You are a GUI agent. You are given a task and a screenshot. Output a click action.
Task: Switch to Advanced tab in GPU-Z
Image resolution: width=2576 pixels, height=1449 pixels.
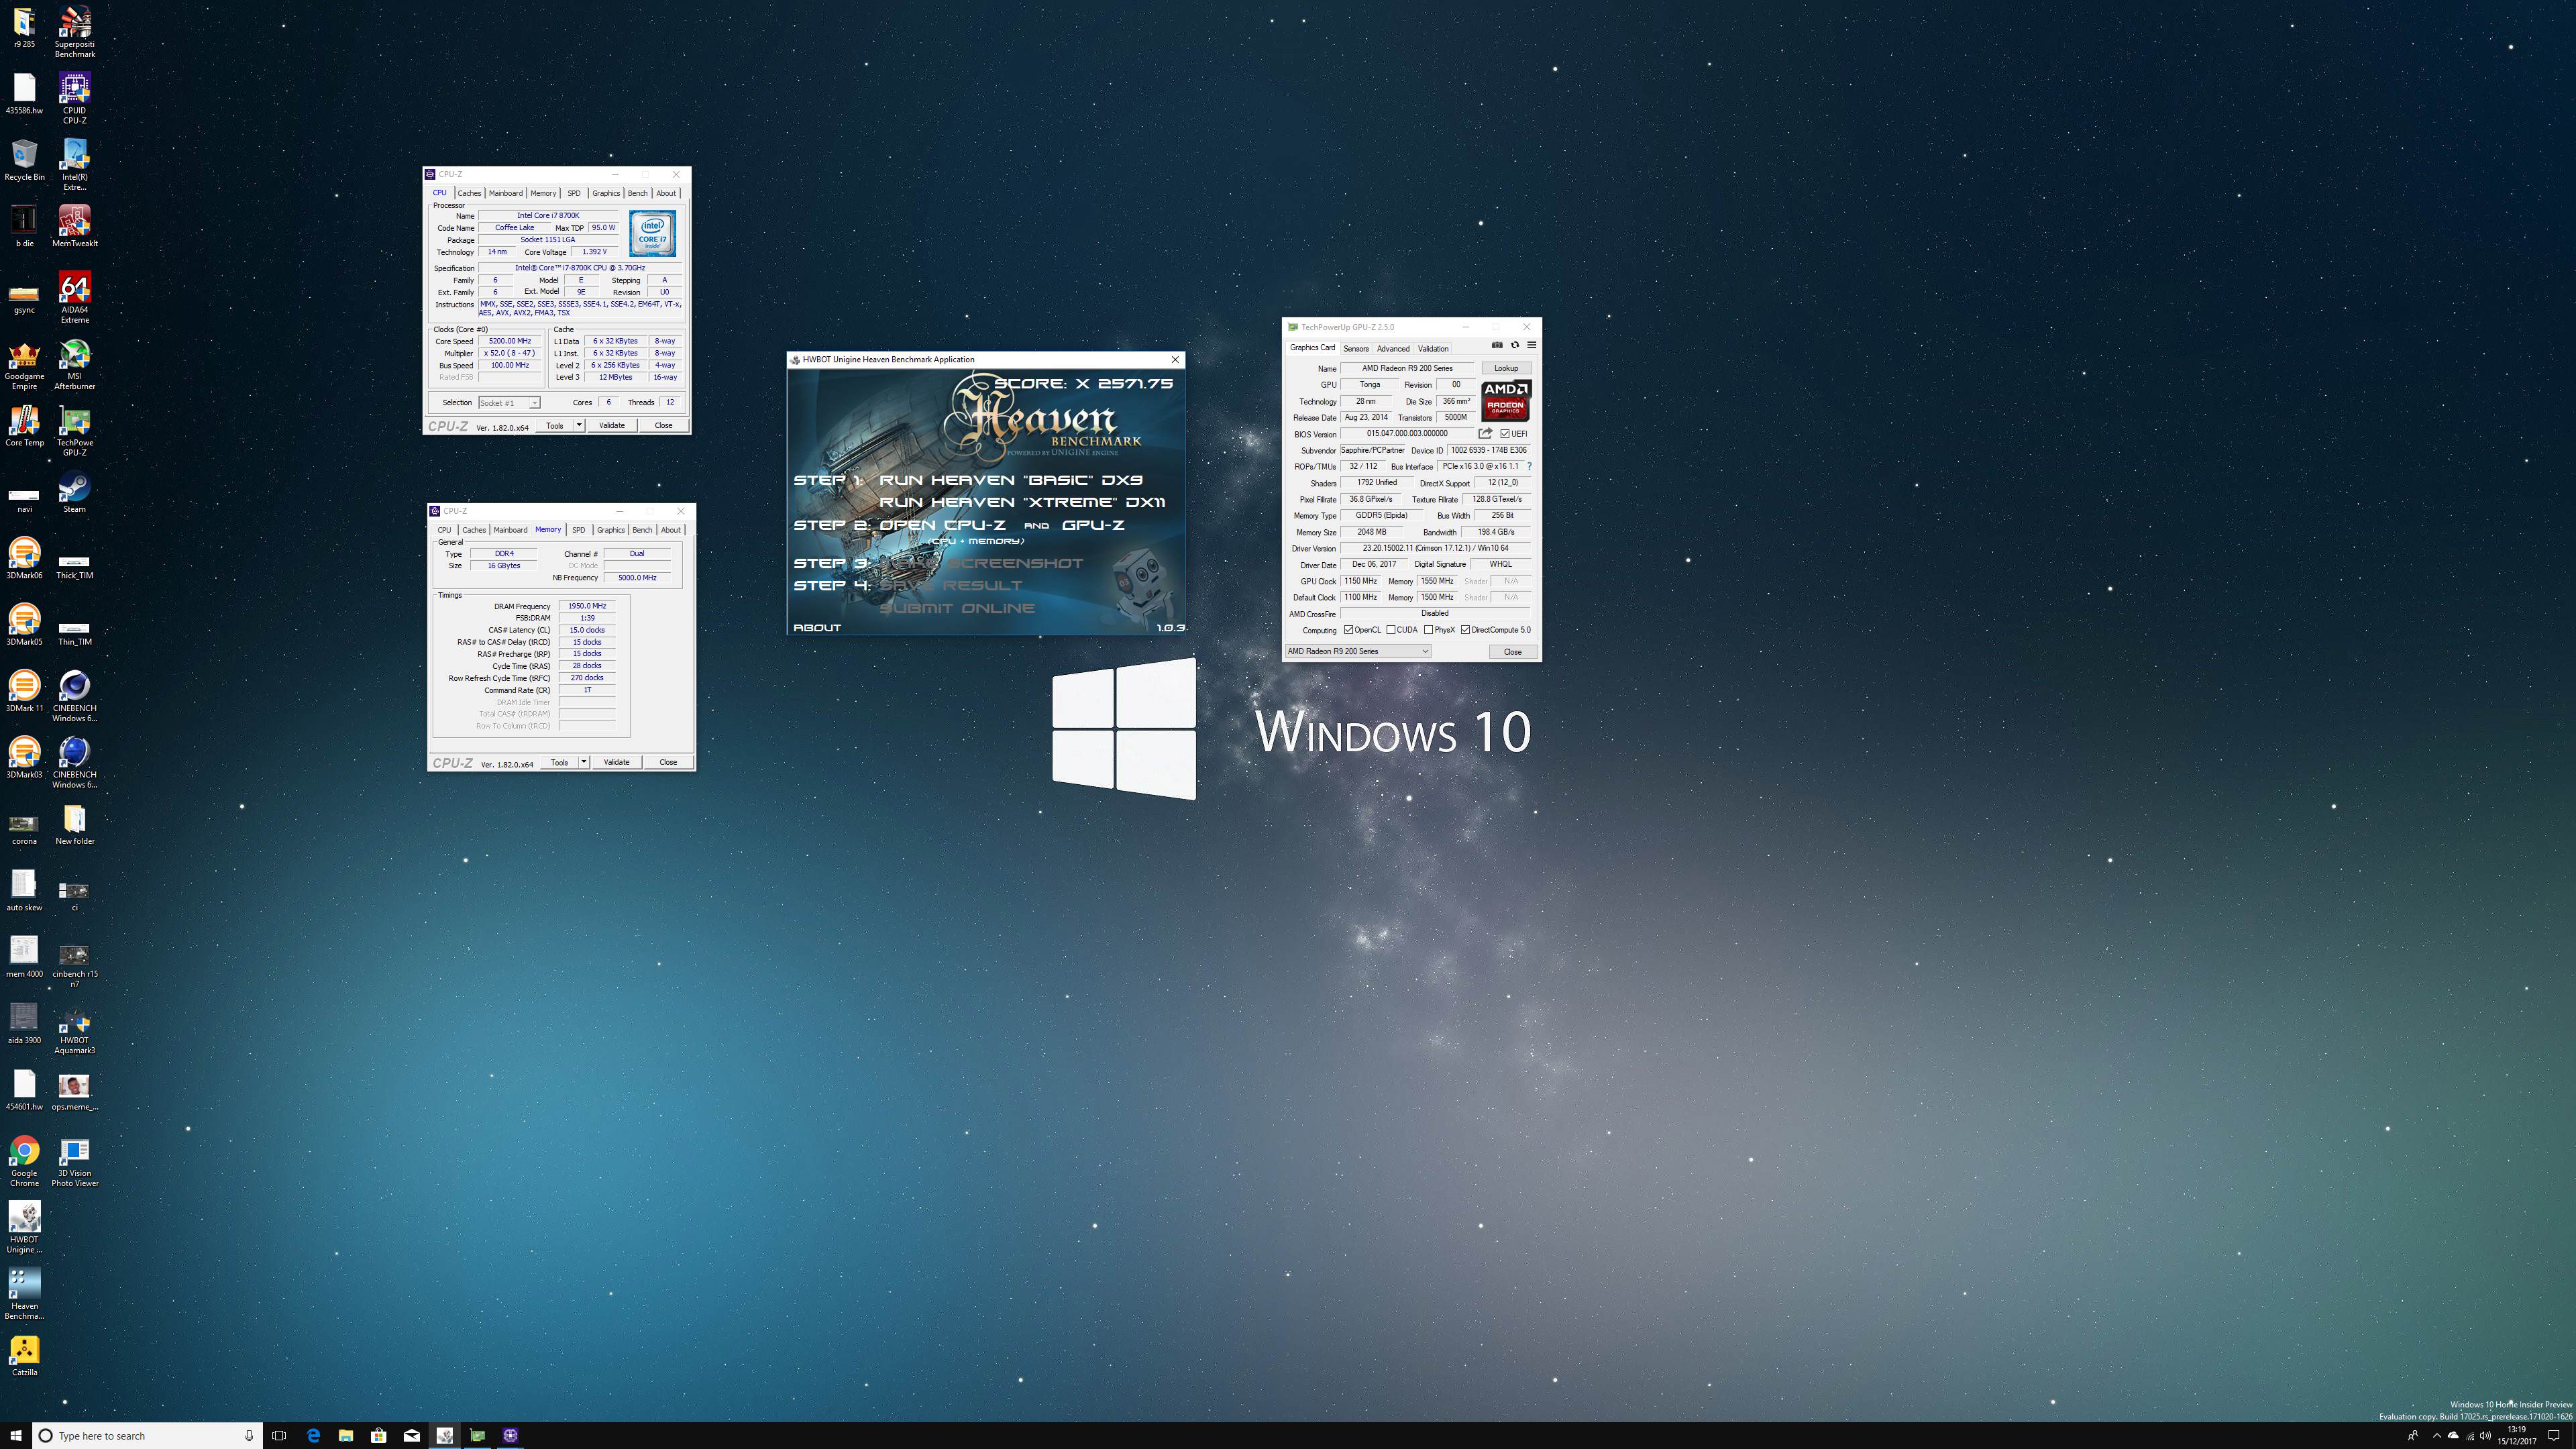(x=1393, y=349)
